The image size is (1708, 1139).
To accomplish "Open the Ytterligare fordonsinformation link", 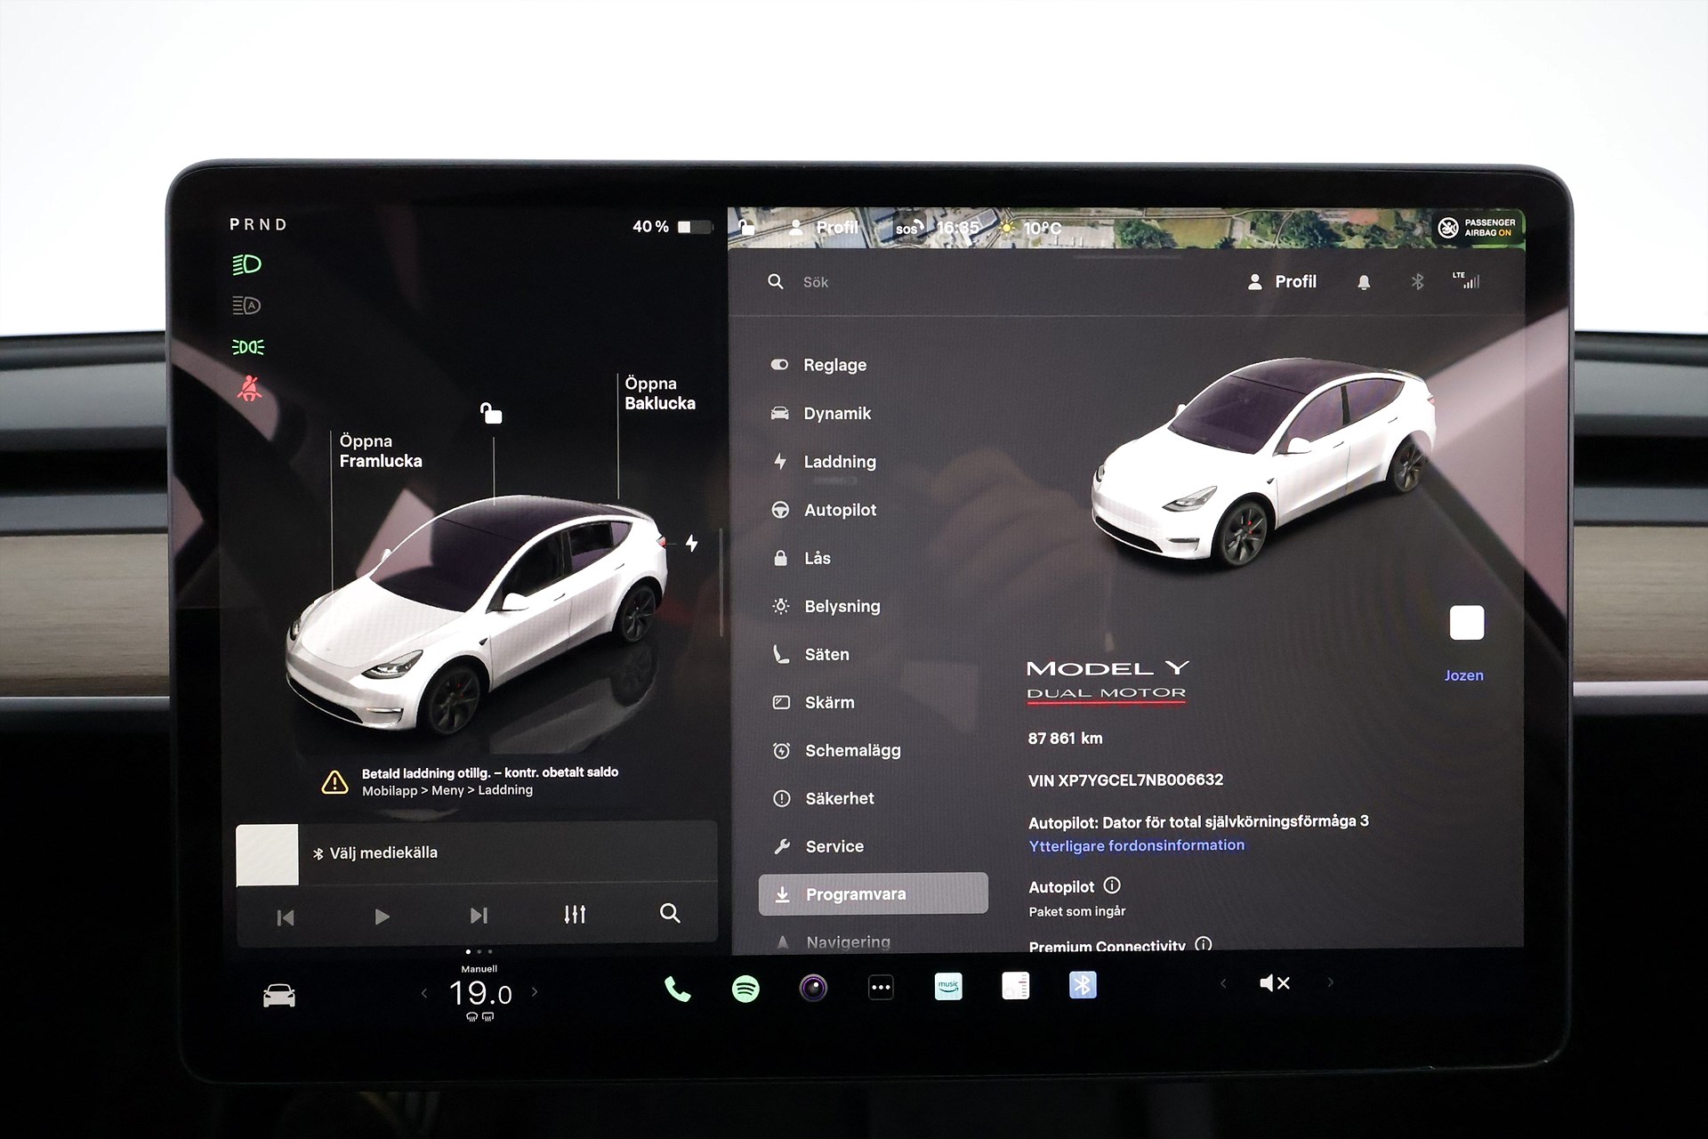I will point(1136,845).
